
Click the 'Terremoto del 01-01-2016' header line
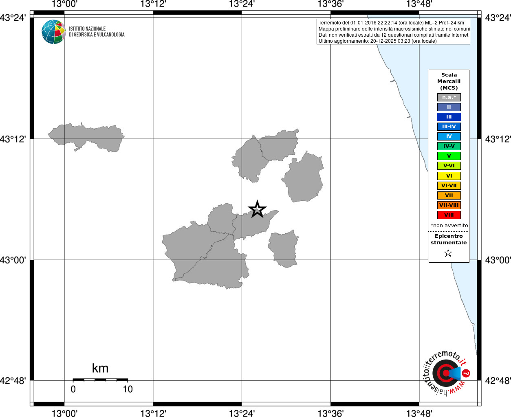click(x=391, y=23)
